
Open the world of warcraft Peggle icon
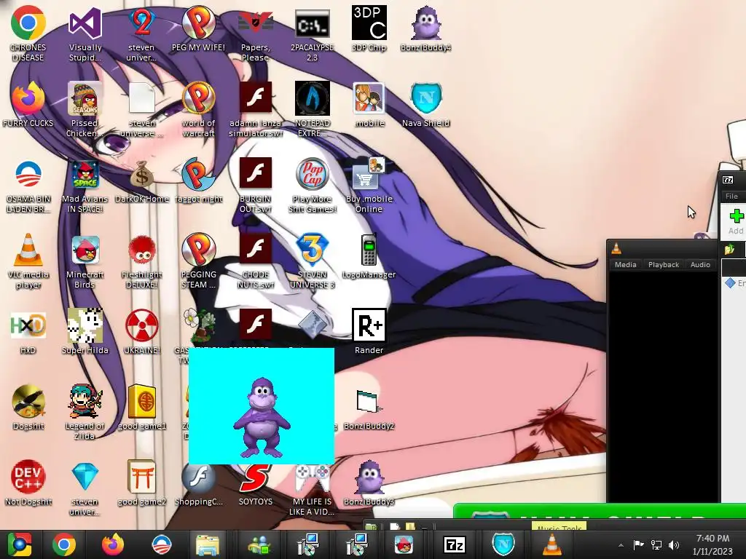pos(198,98)
